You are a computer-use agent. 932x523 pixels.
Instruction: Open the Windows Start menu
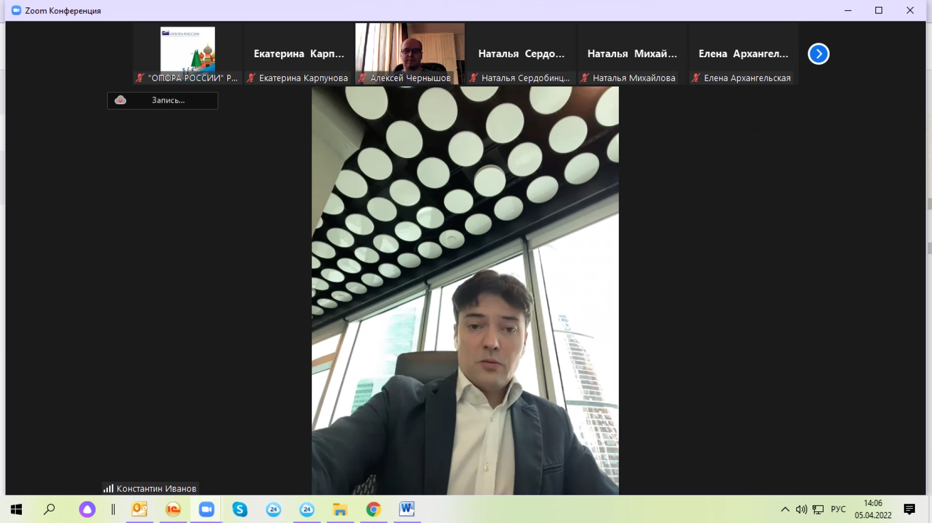coord(17,509)
